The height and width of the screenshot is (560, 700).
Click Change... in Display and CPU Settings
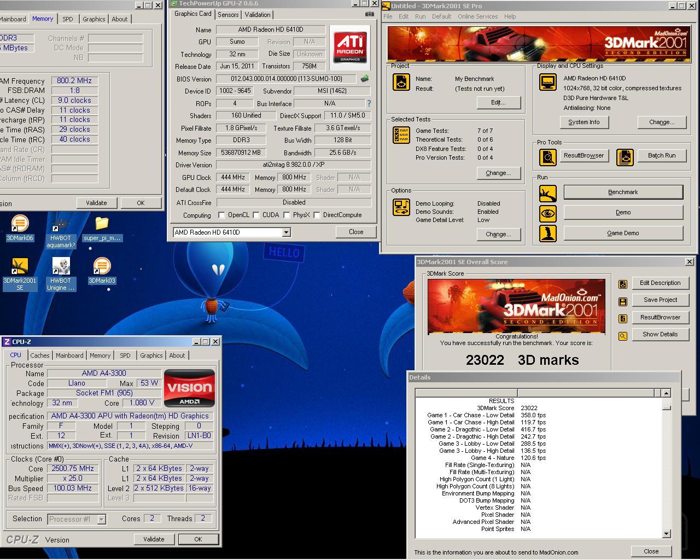(x=662, y=122)
